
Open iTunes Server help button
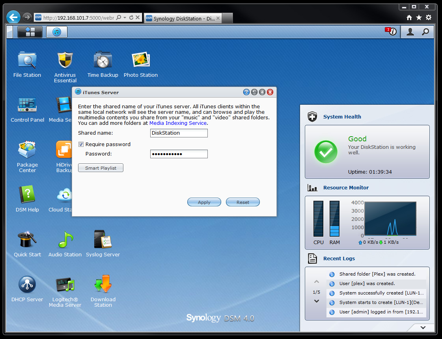(246, 92)
